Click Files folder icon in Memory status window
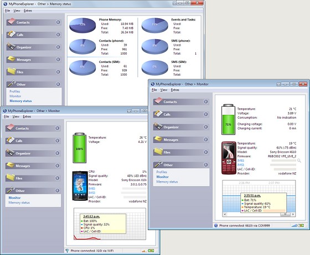Viewport: 310px width, 255px height. [x=11, y=71]
